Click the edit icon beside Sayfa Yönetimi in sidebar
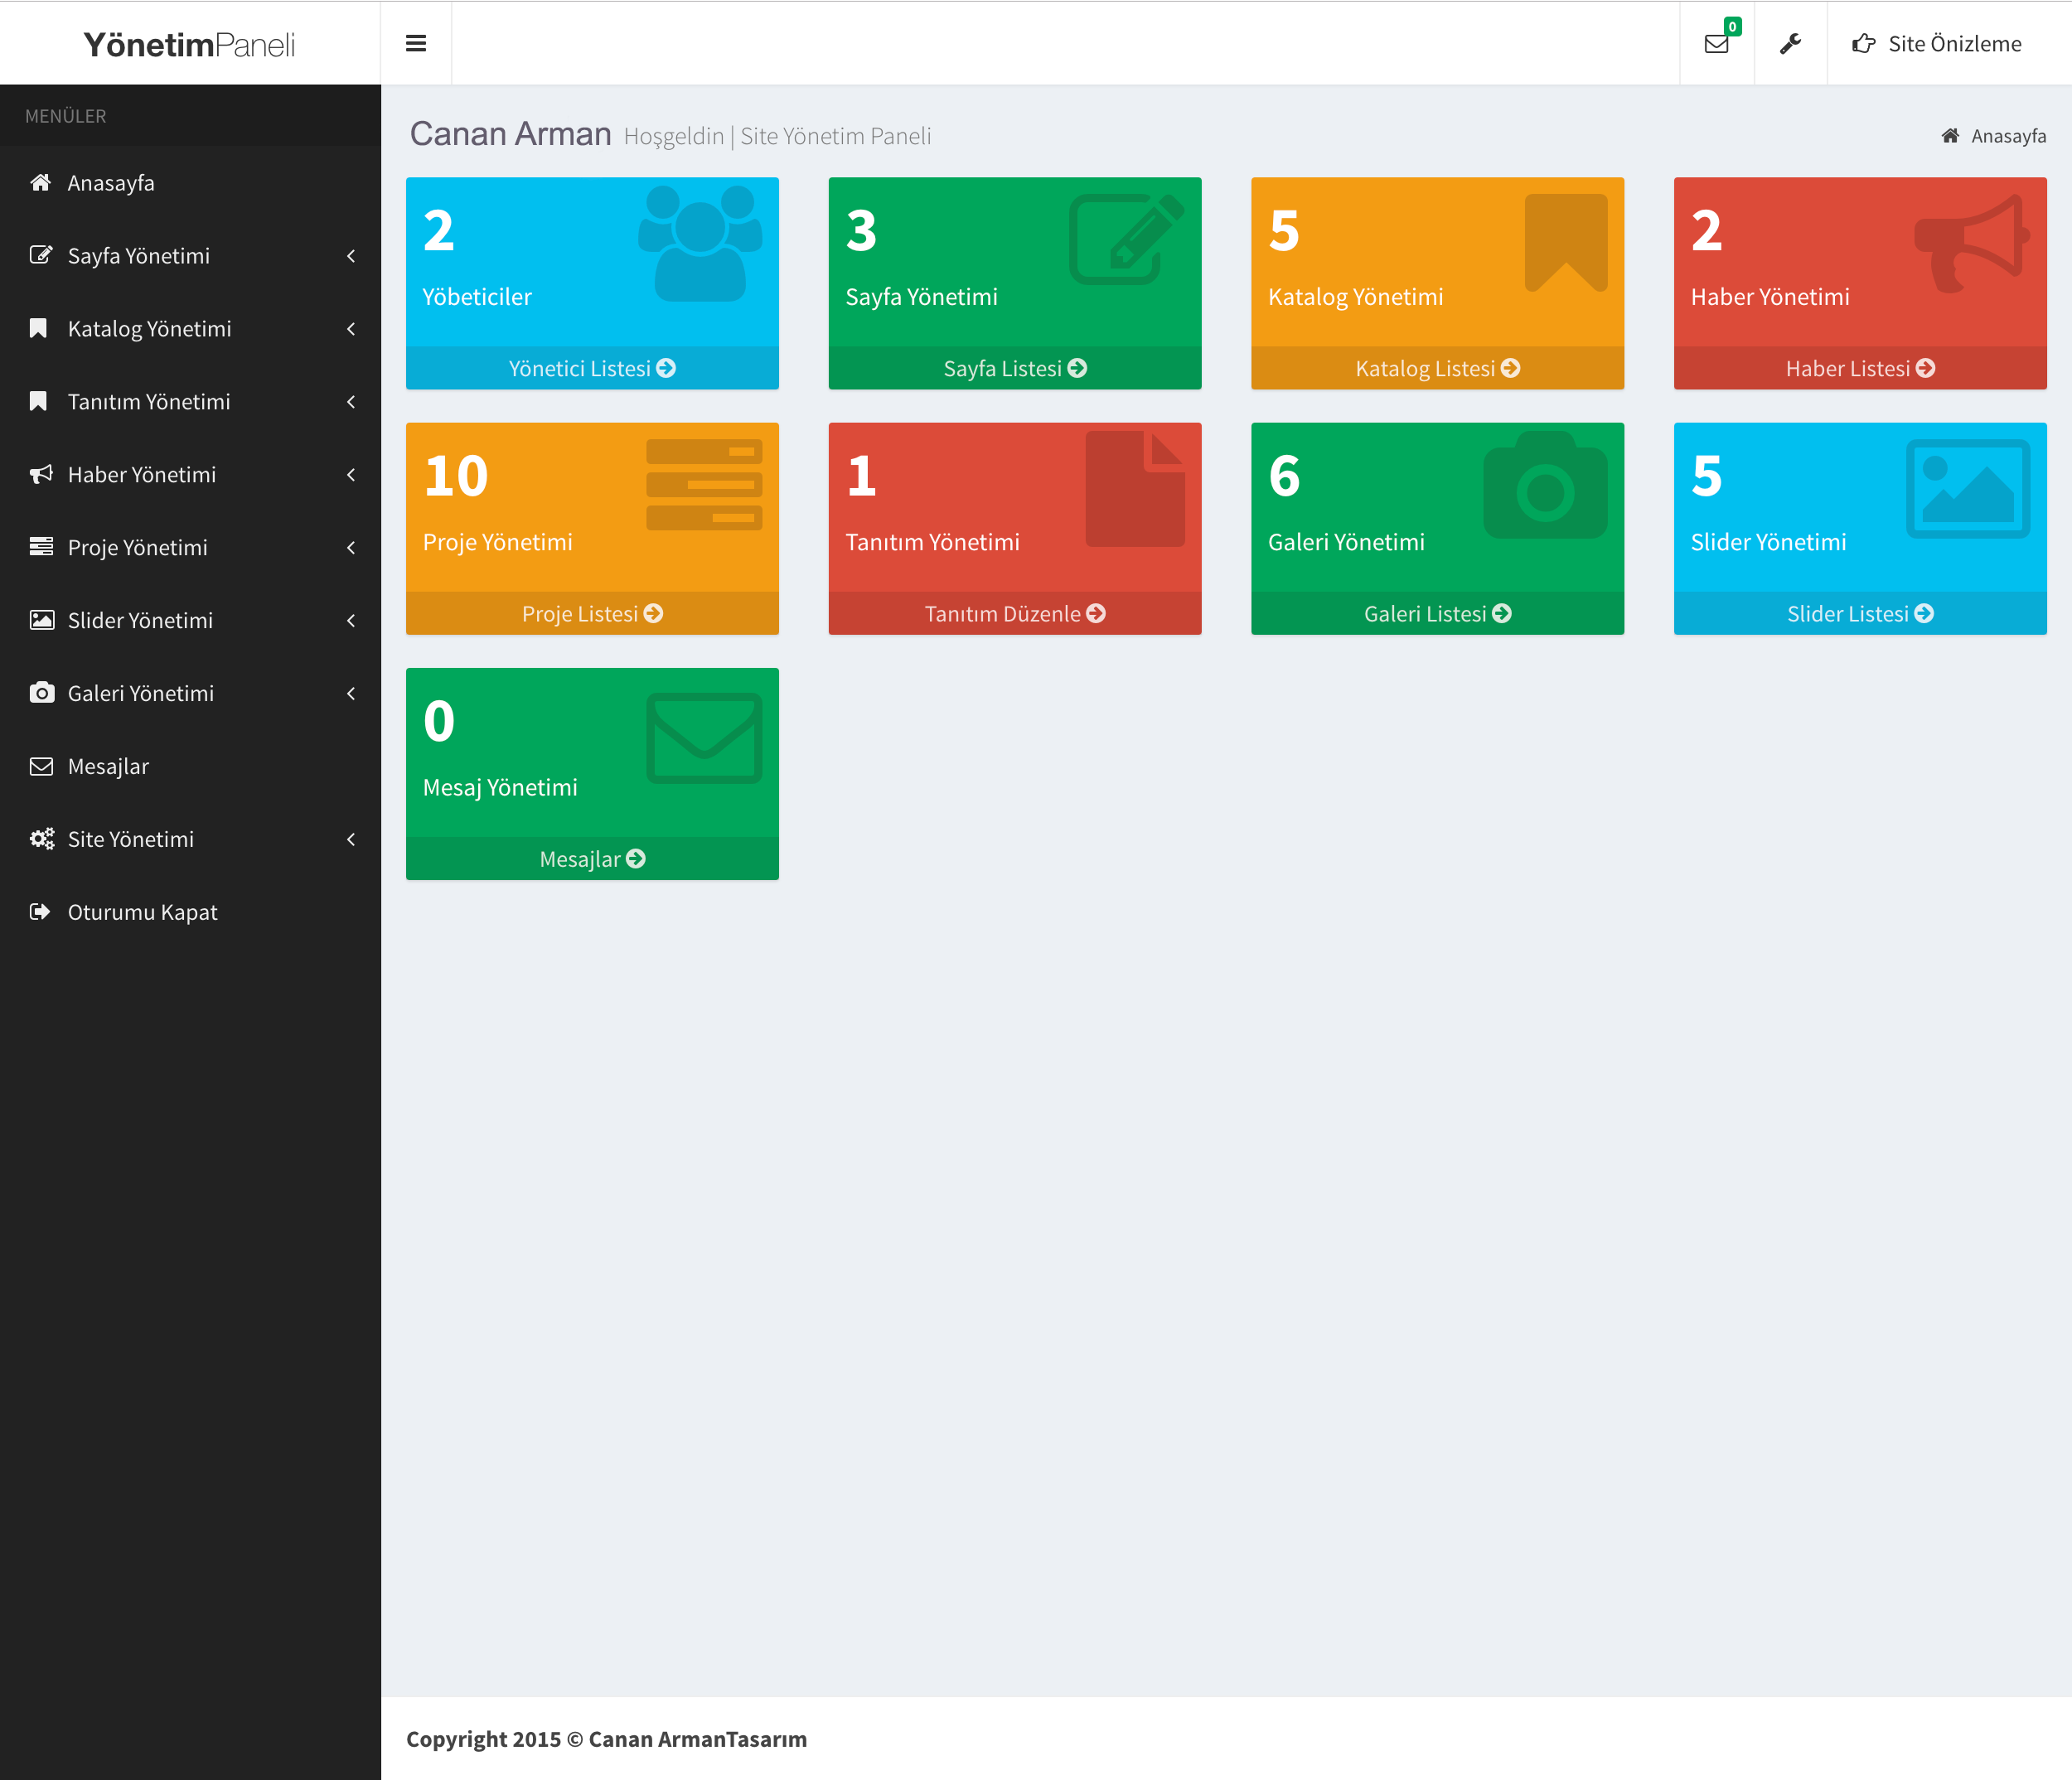The width and height of the screenshot is (2072, 1780). point(41,255)
